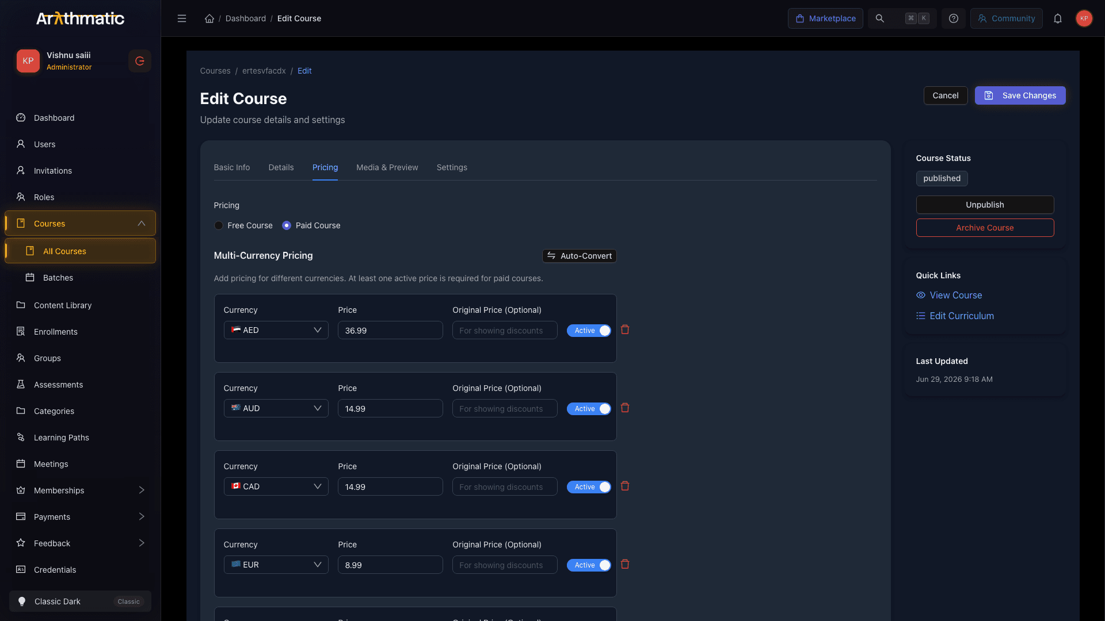Image resolution: width=1105 pixels, height=621 pixels.
Task: Open the search magnifier icon in header
Action: 880,18
